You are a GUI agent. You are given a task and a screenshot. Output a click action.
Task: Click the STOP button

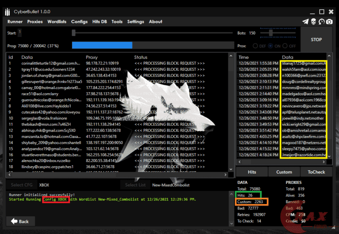click(316, 39)
